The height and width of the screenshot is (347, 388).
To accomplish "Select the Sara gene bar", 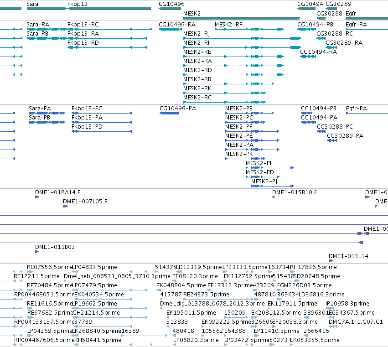I will [47, 9].
